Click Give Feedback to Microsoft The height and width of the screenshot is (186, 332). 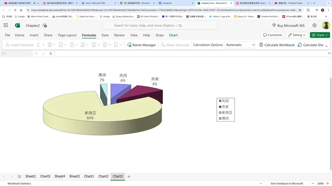click(x=287, y=183)
